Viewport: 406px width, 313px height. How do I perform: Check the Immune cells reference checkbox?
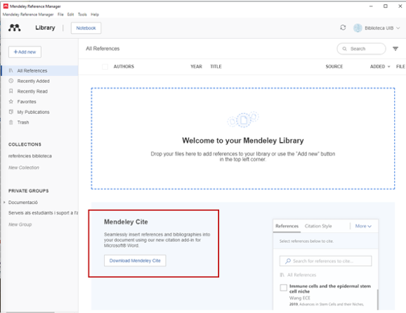tap(283, 288)
